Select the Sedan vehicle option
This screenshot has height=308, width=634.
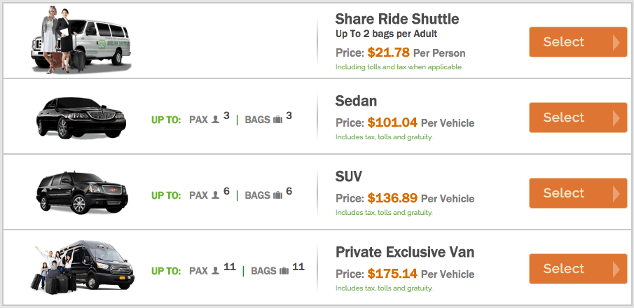coord(578,118)
